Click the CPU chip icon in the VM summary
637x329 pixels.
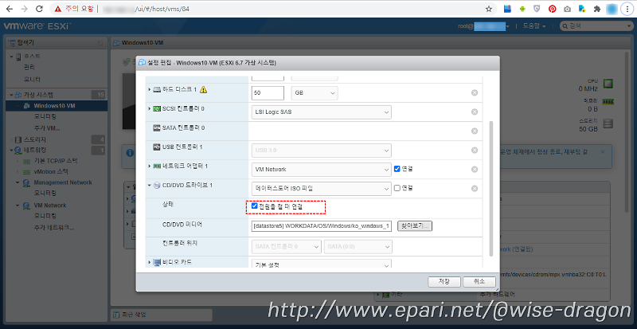click(608, 84)
